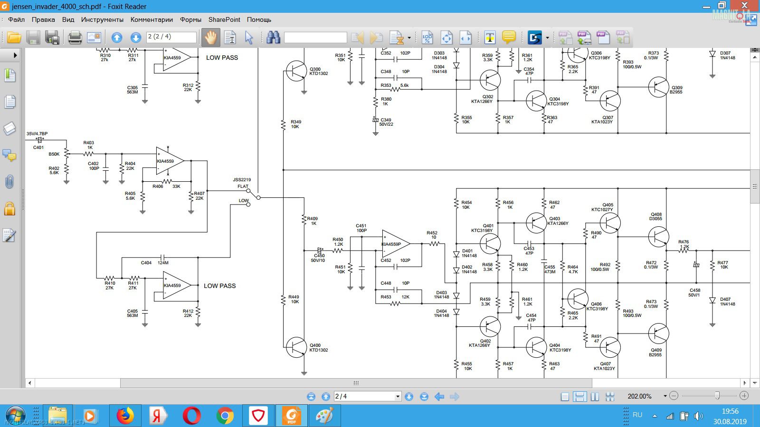This screenshot has width=760, height=427.
Task: Open Attachments paperclip panel in sidebar
Action: point(9,182)
